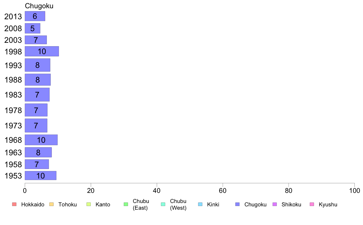This screenshot has width=363, height=225.
Task: Select the Kinki light blue legend swatch
Action: 200,204
